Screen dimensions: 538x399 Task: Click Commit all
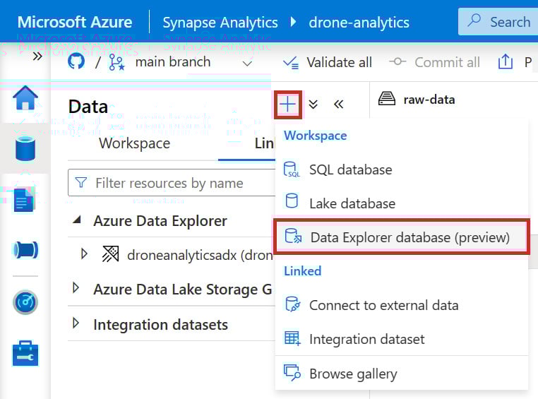tap(434, 62)
